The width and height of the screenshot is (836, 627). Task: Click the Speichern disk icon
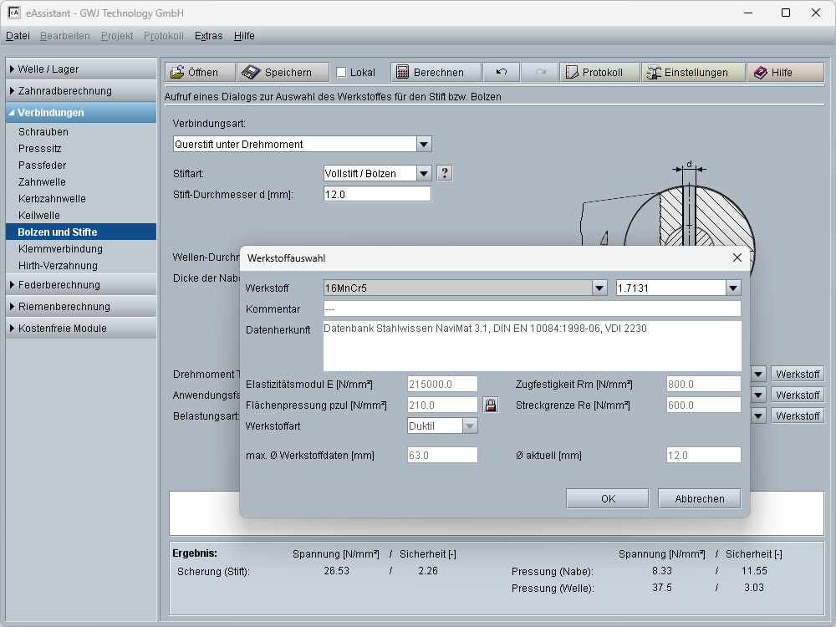pyautogui.click(x=251, y=73)
